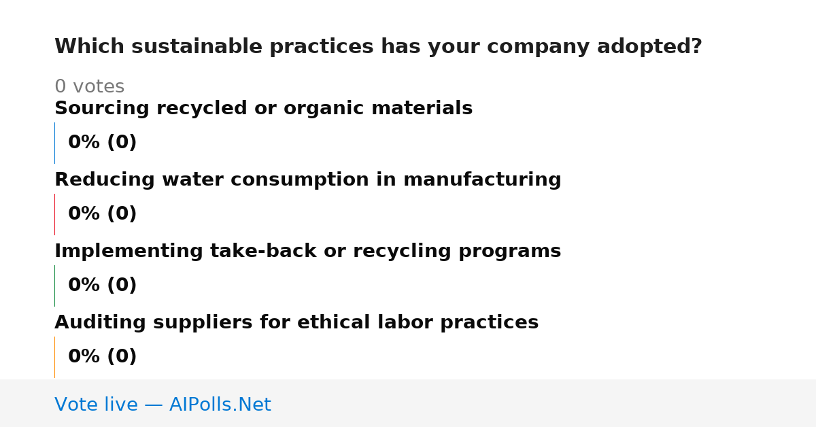
Task: Choose Implementing take-back or recycling programs option
Action: [x=307, y=252]
